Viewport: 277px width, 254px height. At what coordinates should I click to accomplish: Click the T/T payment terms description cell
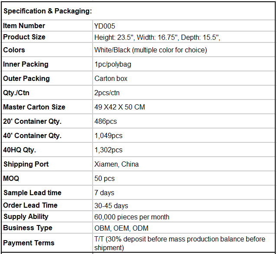click(184, 243)
